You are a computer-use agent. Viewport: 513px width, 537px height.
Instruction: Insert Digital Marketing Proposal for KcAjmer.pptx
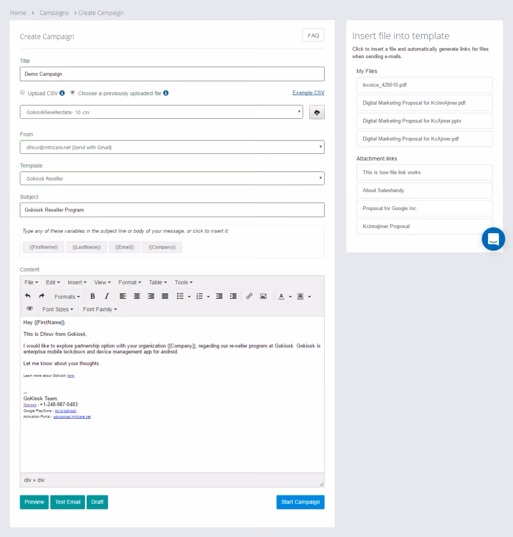[x=424, y=121]
